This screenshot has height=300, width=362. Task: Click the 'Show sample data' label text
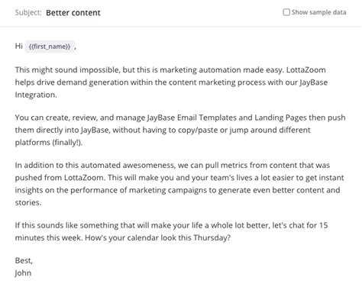point(318,12)
